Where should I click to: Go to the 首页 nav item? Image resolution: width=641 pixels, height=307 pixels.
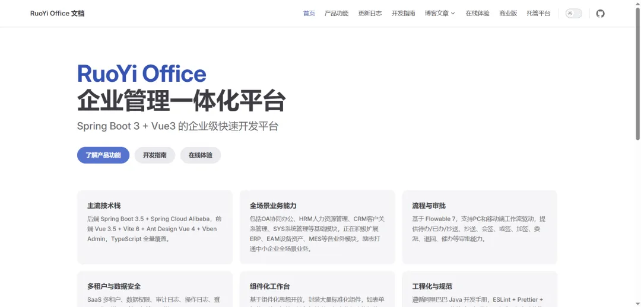pyautogui.click(x=309, y=14)
